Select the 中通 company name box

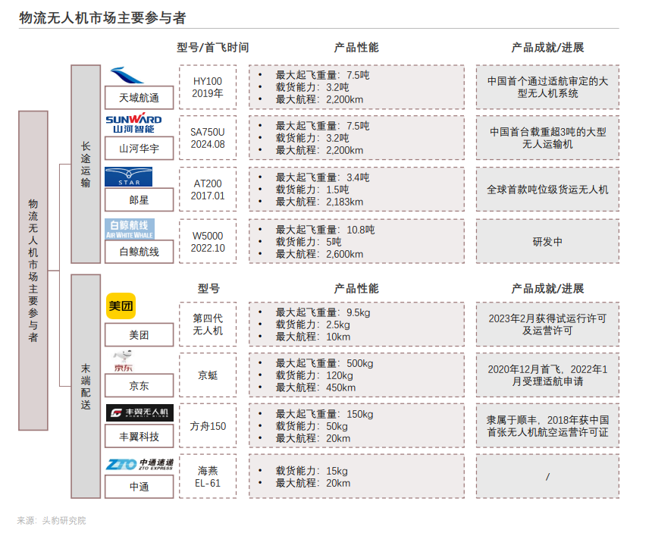tap(139, 487)
